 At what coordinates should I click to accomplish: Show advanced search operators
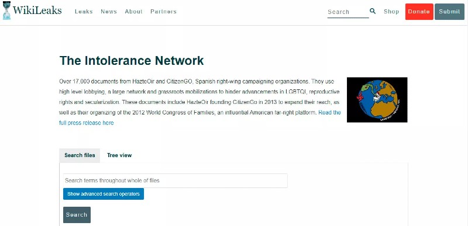104,194
